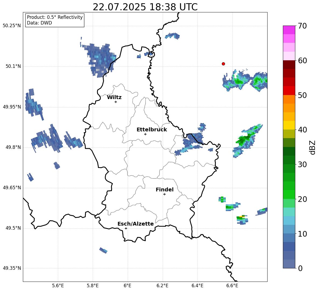The width and height of the screenshot is (319, 291).
Task: Click the 6.4°E longitude label
Action: 197,286
